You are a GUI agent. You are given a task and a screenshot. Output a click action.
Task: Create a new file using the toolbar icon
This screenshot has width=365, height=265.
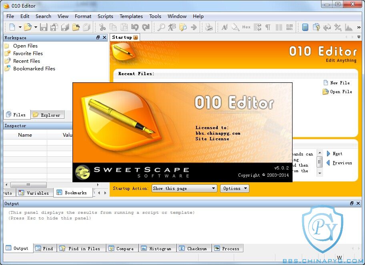pos(12,27)
